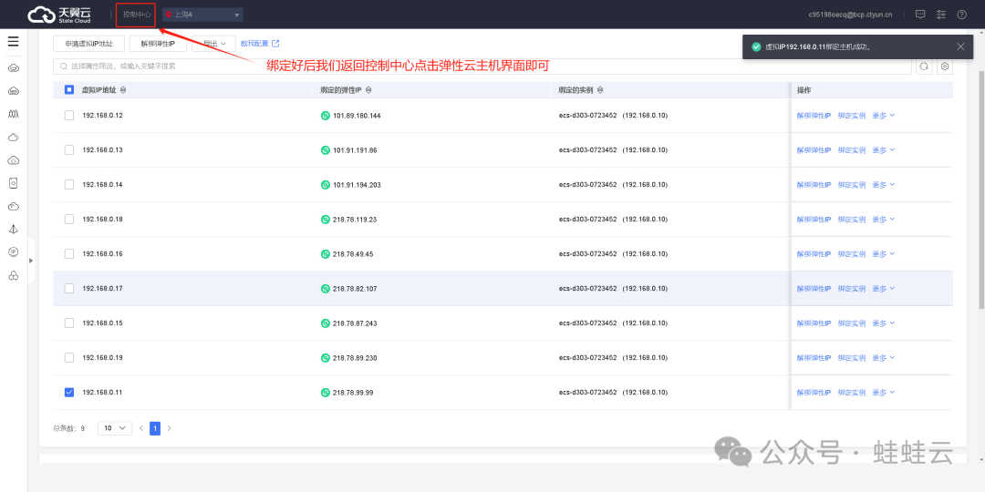Open the sliders settings icon in header
Screen dimensions: 985x492
click(x=940, y=14)
